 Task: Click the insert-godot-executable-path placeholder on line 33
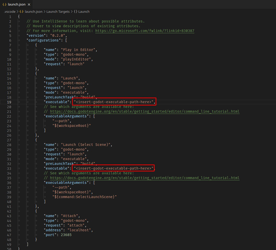click(x=113, y=168)
